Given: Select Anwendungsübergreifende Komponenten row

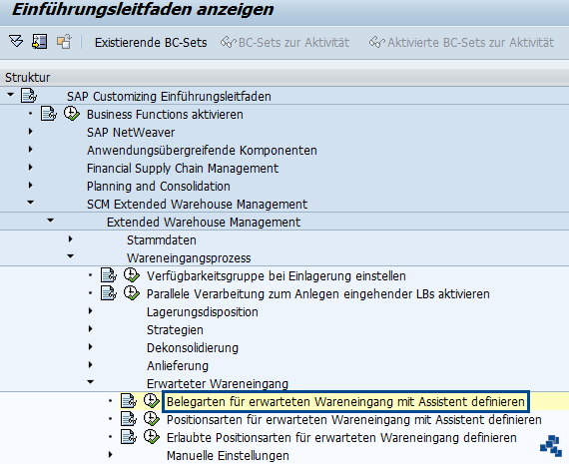Looking at the screenshot, I should (202, 151).
